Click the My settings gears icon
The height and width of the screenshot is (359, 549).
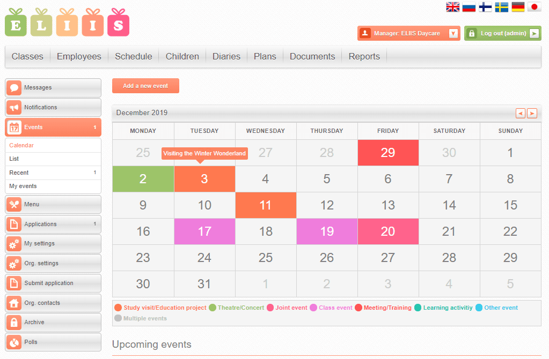[14, 244]
